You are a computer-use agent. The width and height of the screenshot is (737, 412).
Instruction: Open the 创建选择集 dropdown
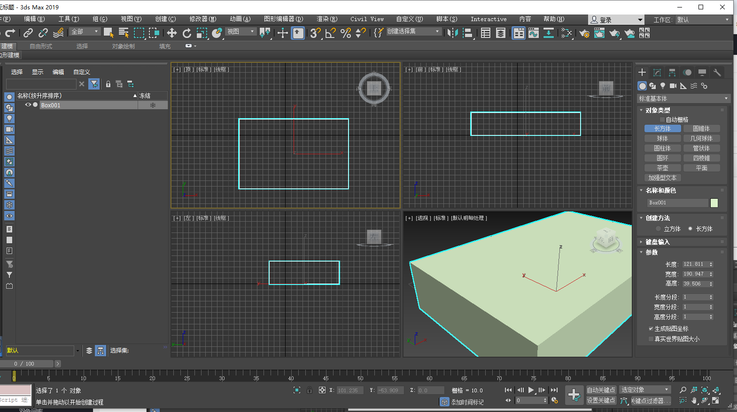[413, 31]
